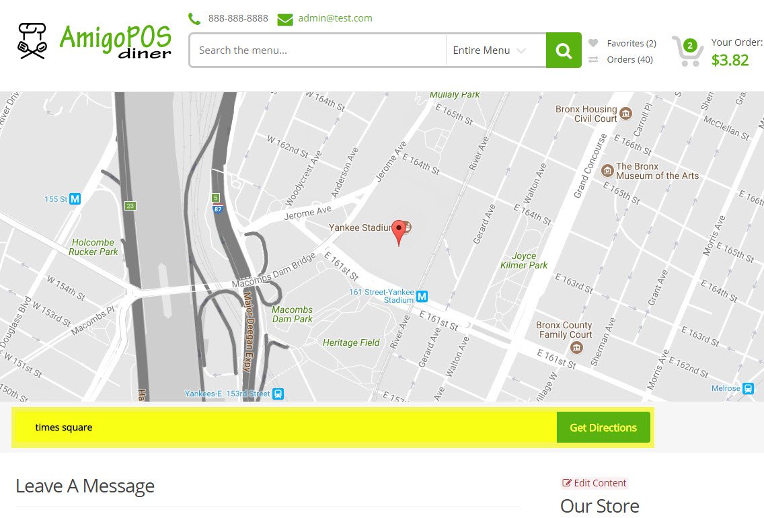Click the AmigoPOS diner chef logo
This screenshot has height=518, width=764.
click(32, 41)
